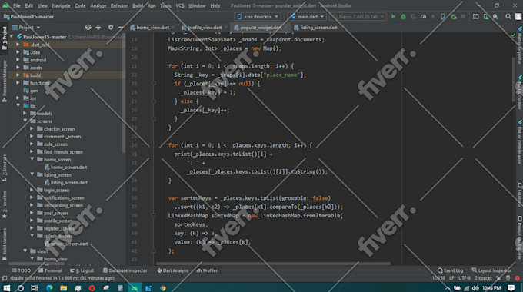The height and width of the screenshot is (292, 523).
Task: Click the LF line separator indicator
Action: pyautogui.click(x=451, y=278)
